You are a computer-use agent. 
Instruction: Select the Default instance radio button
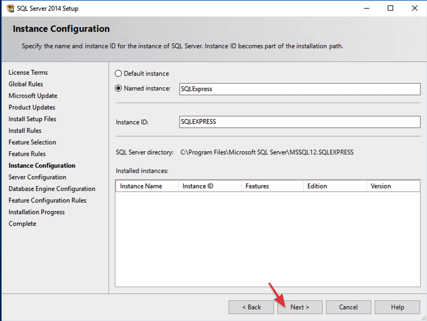(119, 74)
